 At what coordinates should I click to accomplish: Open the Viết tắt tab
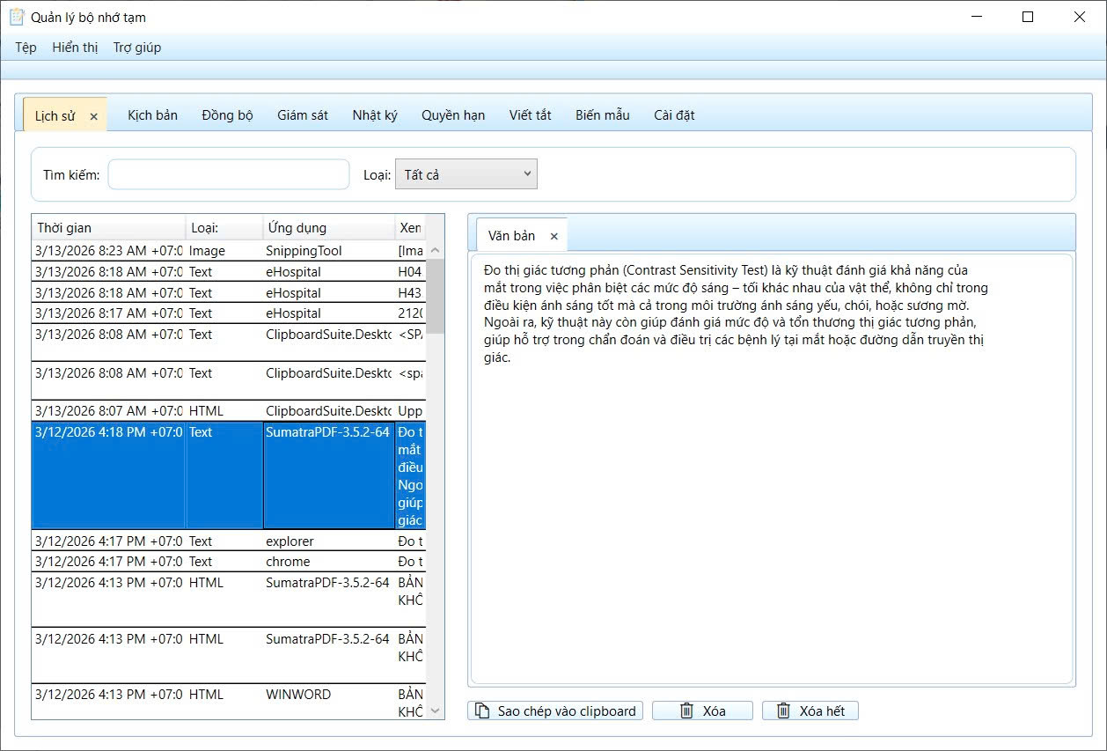[x=530, y=115]
